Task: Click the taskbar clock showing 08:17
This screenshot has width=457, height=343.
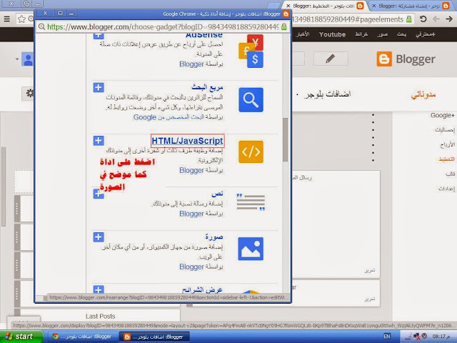Action: coord(443,337)
